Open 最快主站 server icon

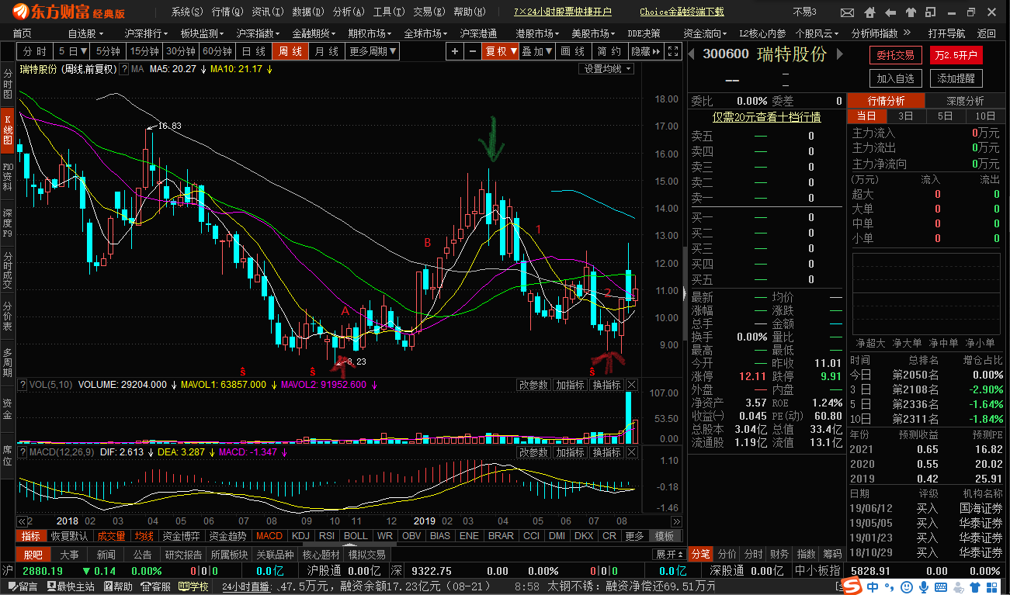click(x=71, y=586)
